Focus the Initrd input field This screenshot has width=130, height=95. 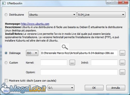[x=104, y=63]
